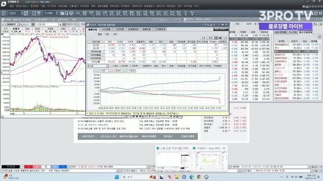Click the play arrow icon in chart toolbar
This screenshot has height=181, width=323.
[61, 25]
